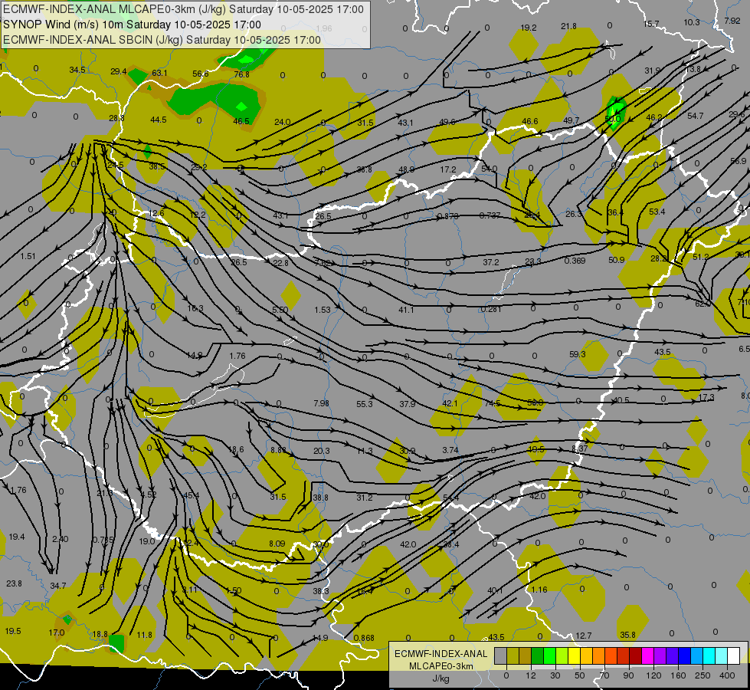This screenshot has height=690, width=750.
Task: Click the map value 8.09
Action: (x=277, y=544)
